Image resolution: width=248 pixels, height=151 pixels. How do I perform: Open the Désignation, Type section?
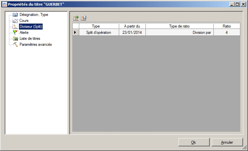pos(34,15)
